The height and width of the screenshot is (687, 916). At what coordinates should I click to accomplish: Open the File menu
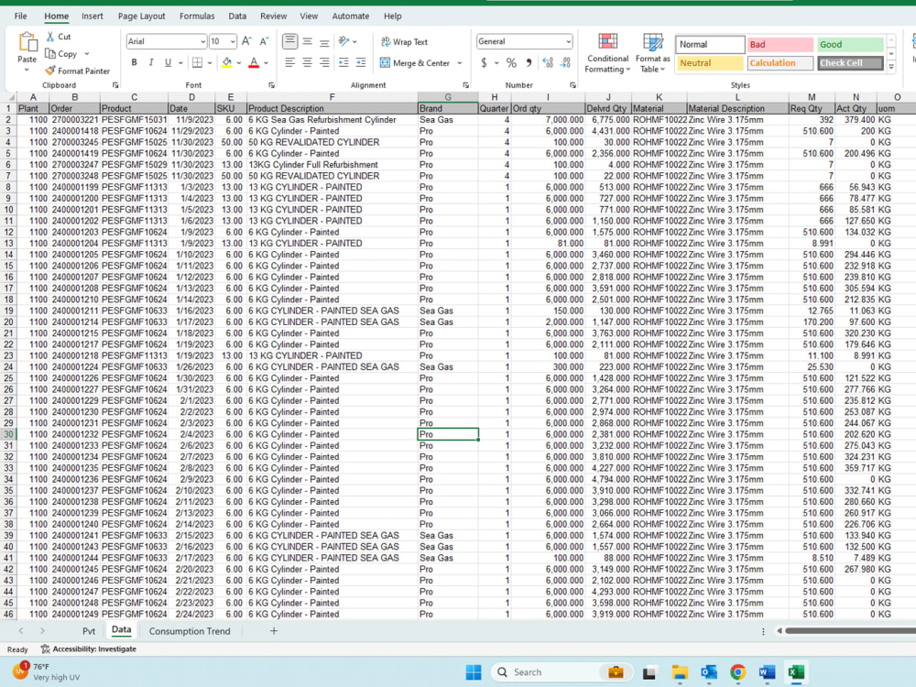click(20, 16)
